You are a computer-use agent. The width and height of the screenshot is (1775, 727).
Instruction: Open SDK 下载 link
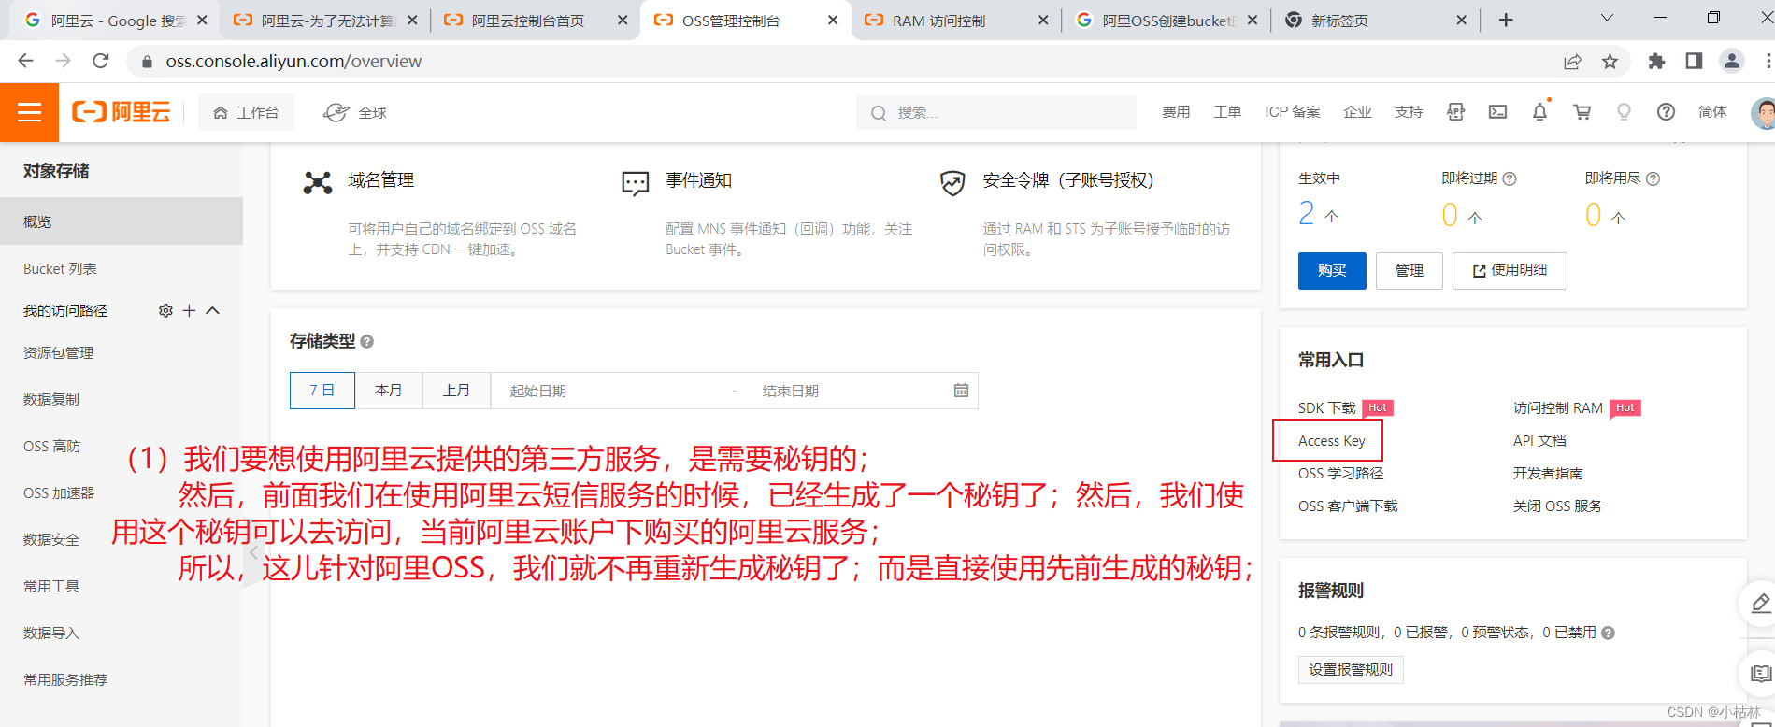pos(1326,407)
